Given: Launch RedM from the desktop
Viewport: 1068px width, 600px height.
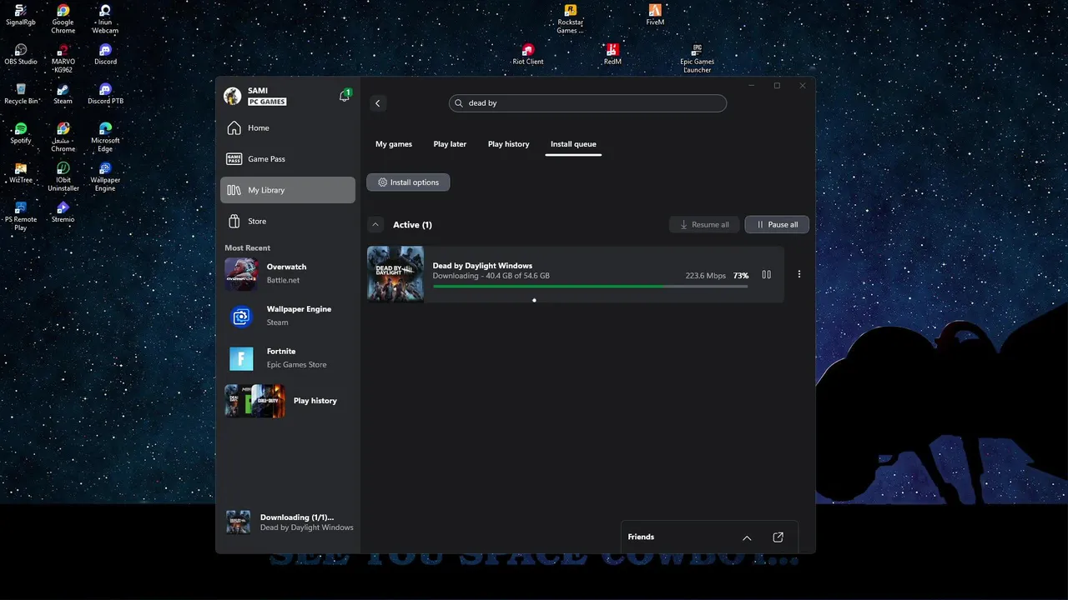Looking at the screenshot, I should [612, 54].
